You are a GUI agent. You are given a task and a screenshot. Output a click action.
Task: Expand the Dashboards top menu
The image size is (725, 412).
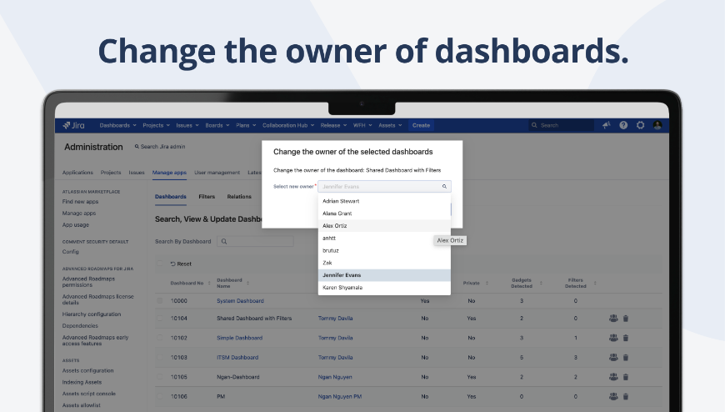117,125
